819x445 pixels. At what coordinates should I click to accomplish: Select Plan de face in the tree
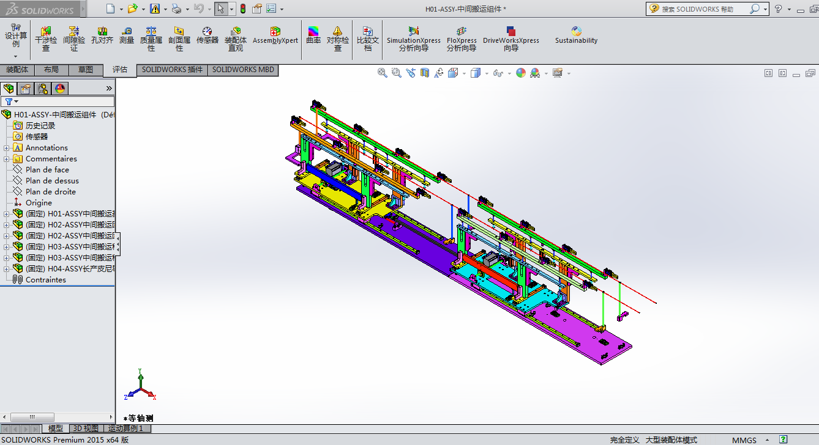point(47,170)
